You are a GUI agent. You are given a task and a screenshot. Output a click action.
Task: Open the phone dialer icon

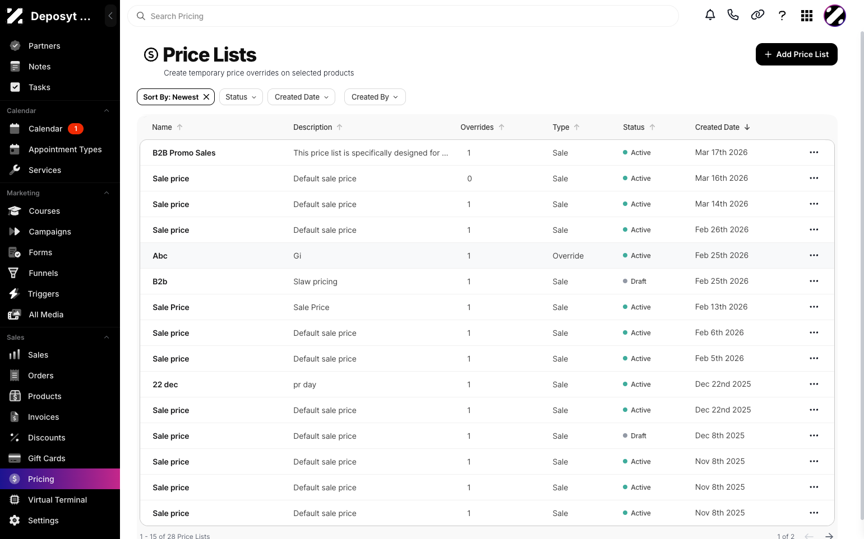tap(733, 16)
